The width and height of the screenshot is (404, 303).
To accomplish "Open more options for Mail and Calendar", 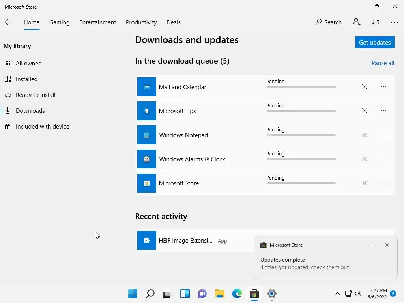I will (383, 87).
